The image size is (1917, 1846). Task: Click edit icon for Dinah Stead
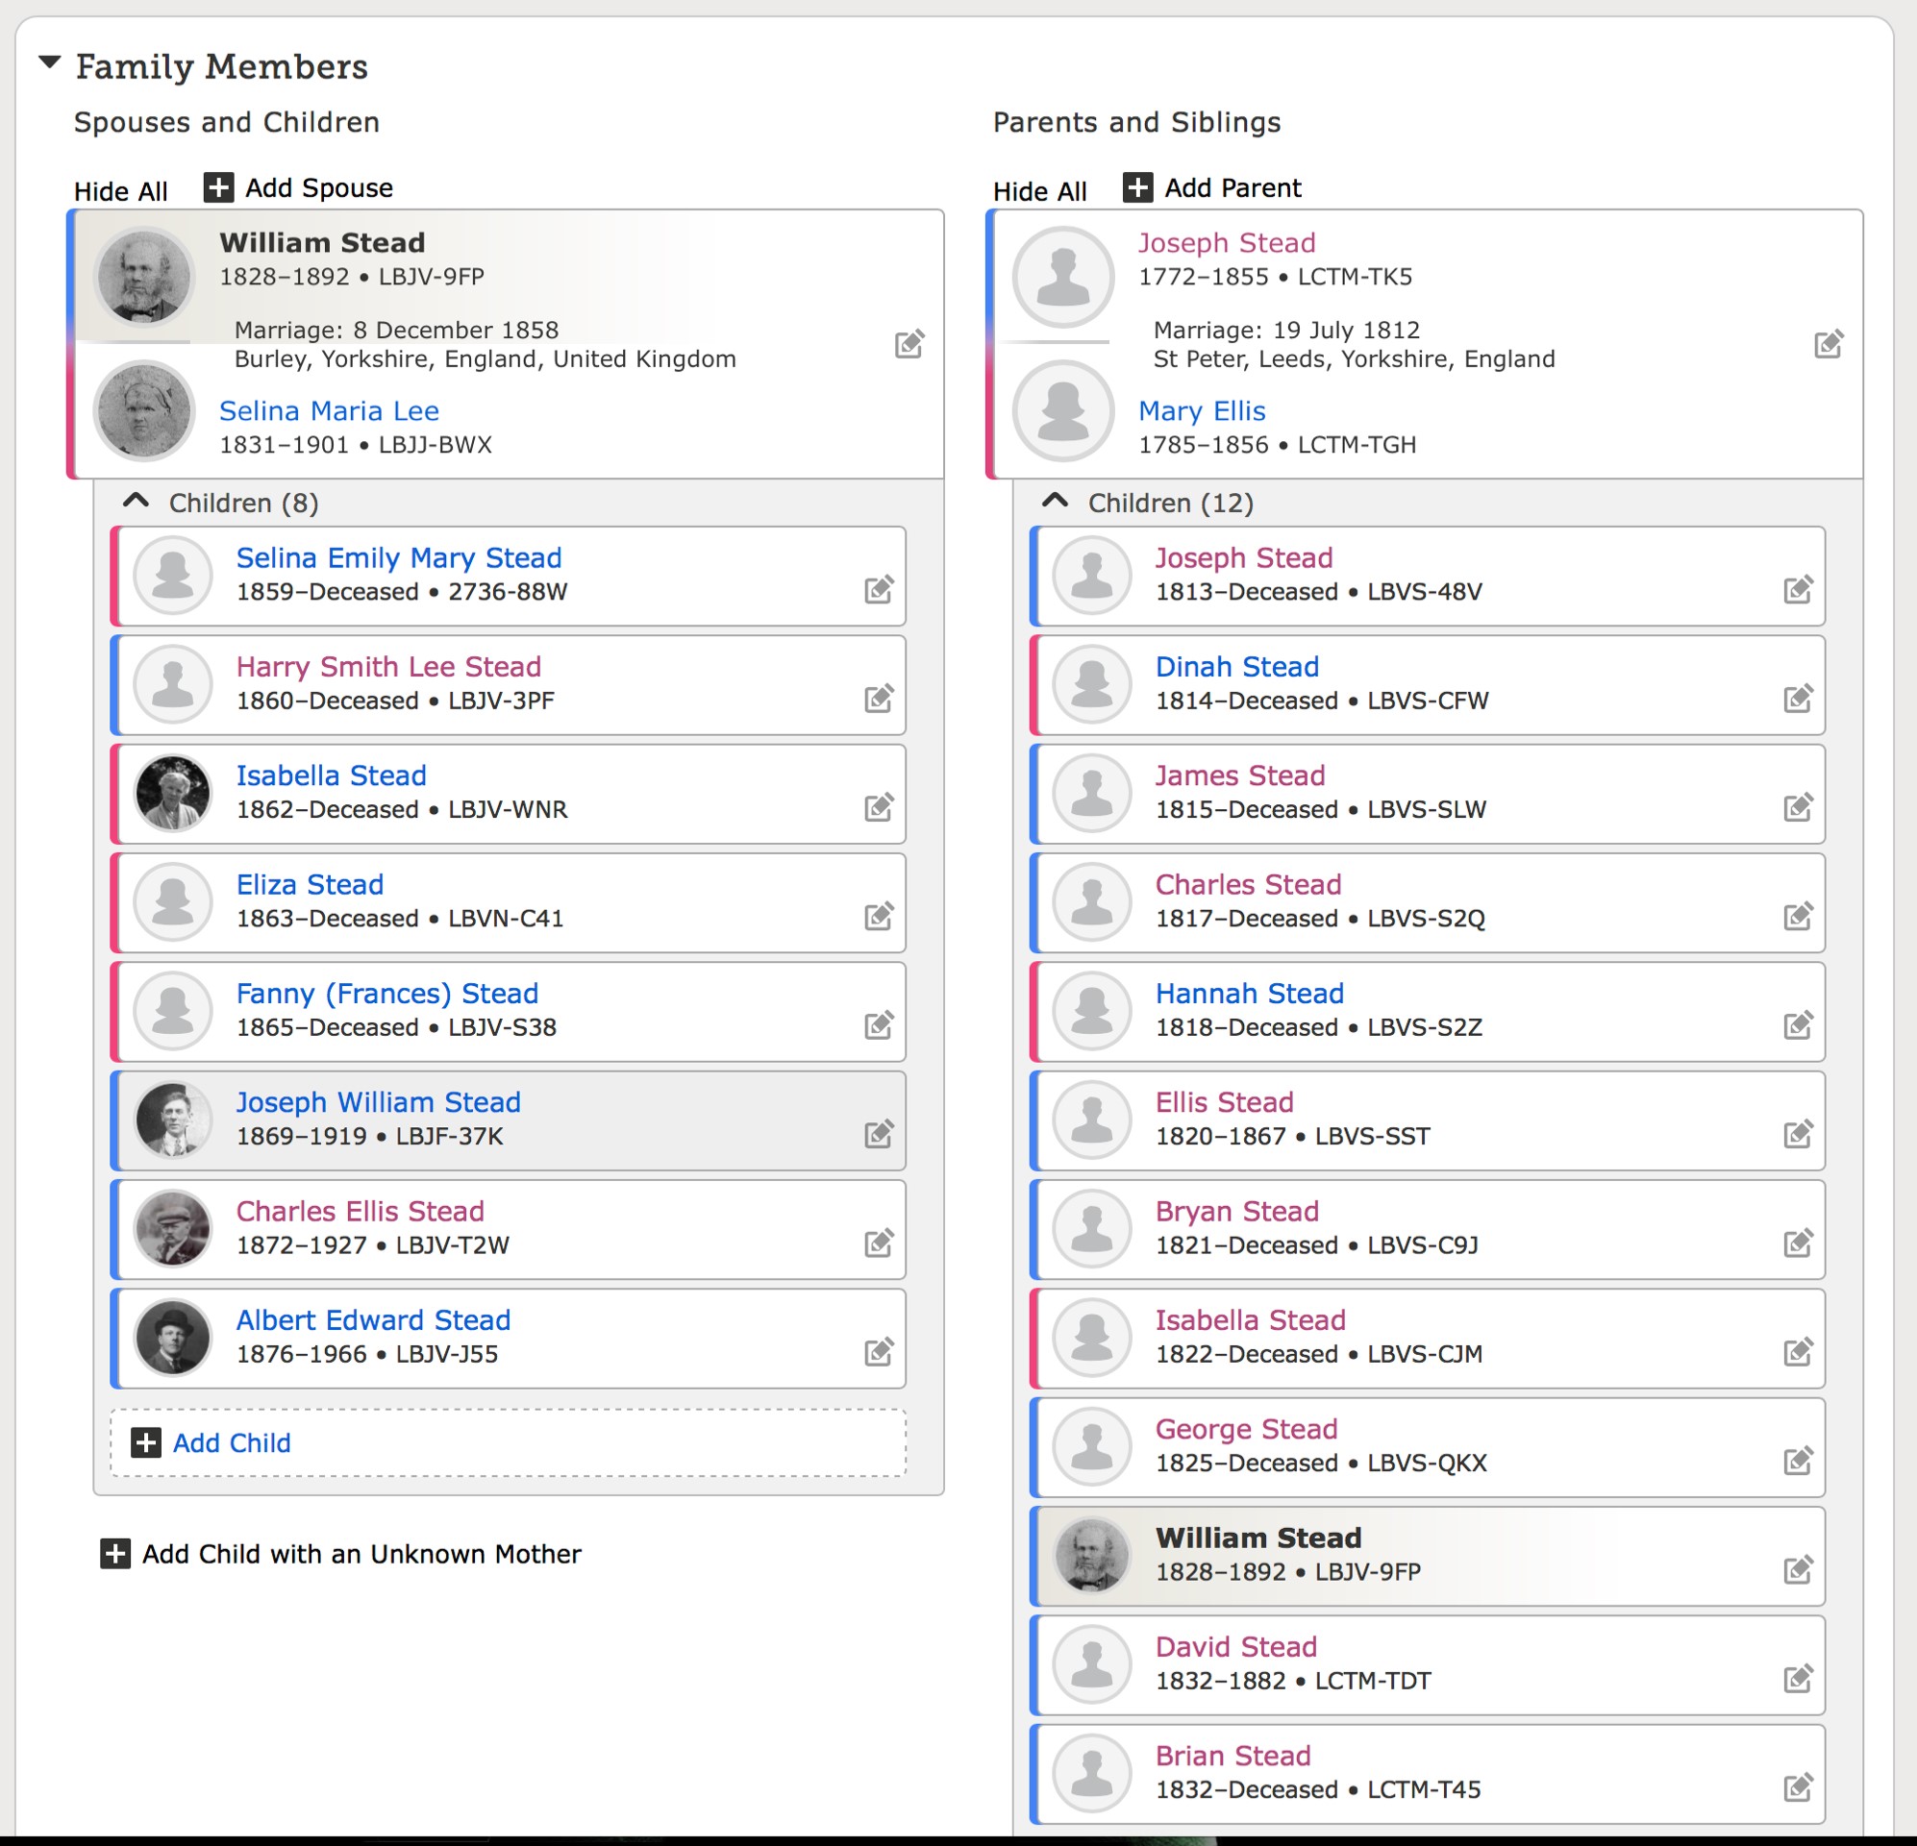[1797, 699]
